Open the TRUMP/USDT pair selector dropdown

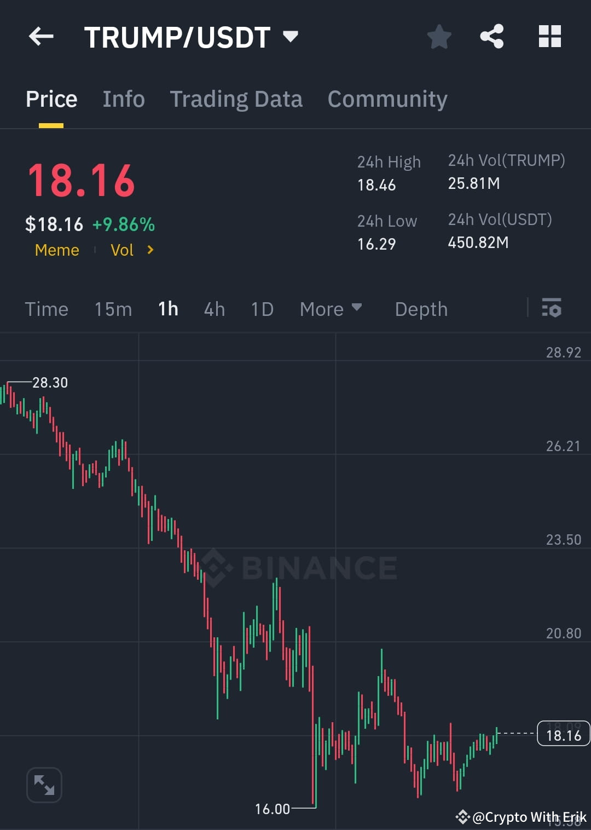click(291, 36)
